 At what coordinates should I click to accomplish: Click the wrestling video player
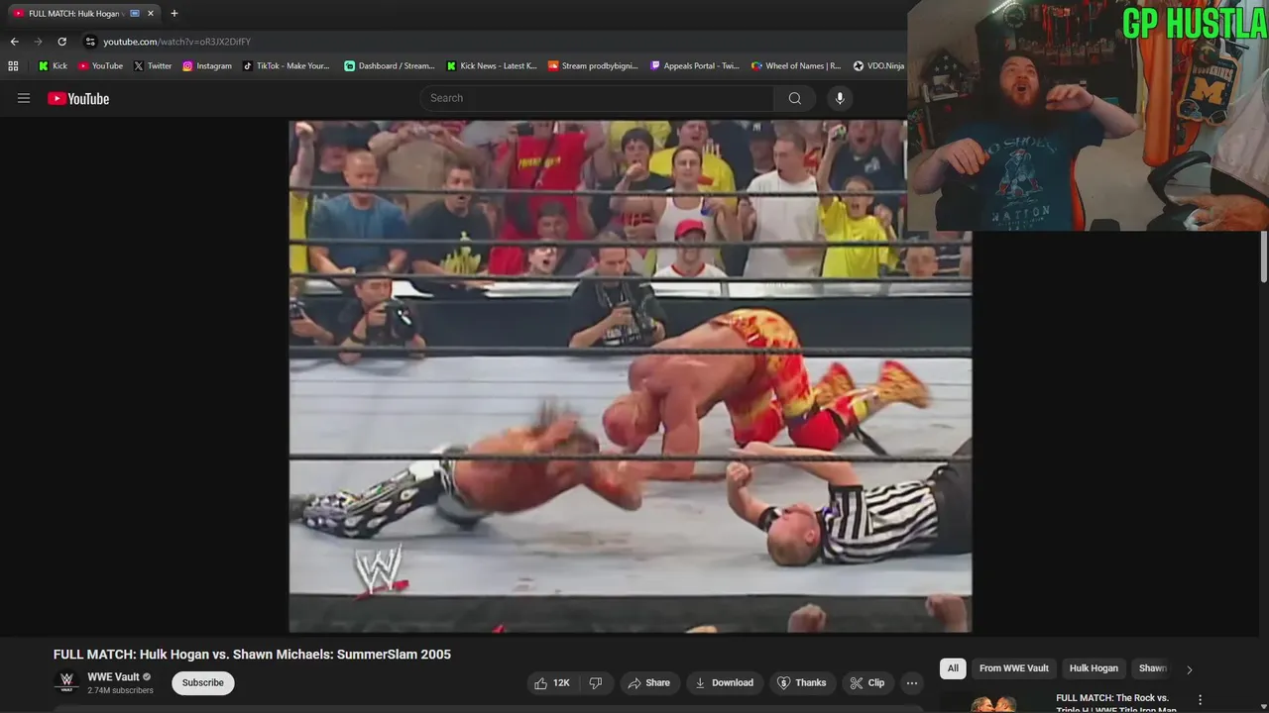click(630, 376)
